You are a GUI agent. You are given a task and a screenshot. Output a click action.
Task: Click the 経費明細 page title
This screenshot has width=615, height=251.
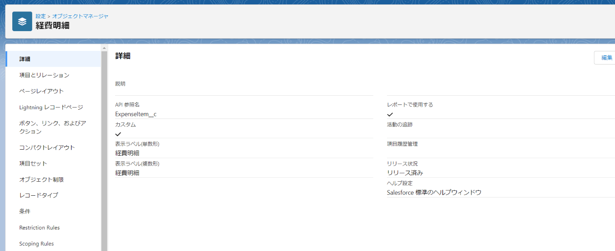(x=52, y=25)
